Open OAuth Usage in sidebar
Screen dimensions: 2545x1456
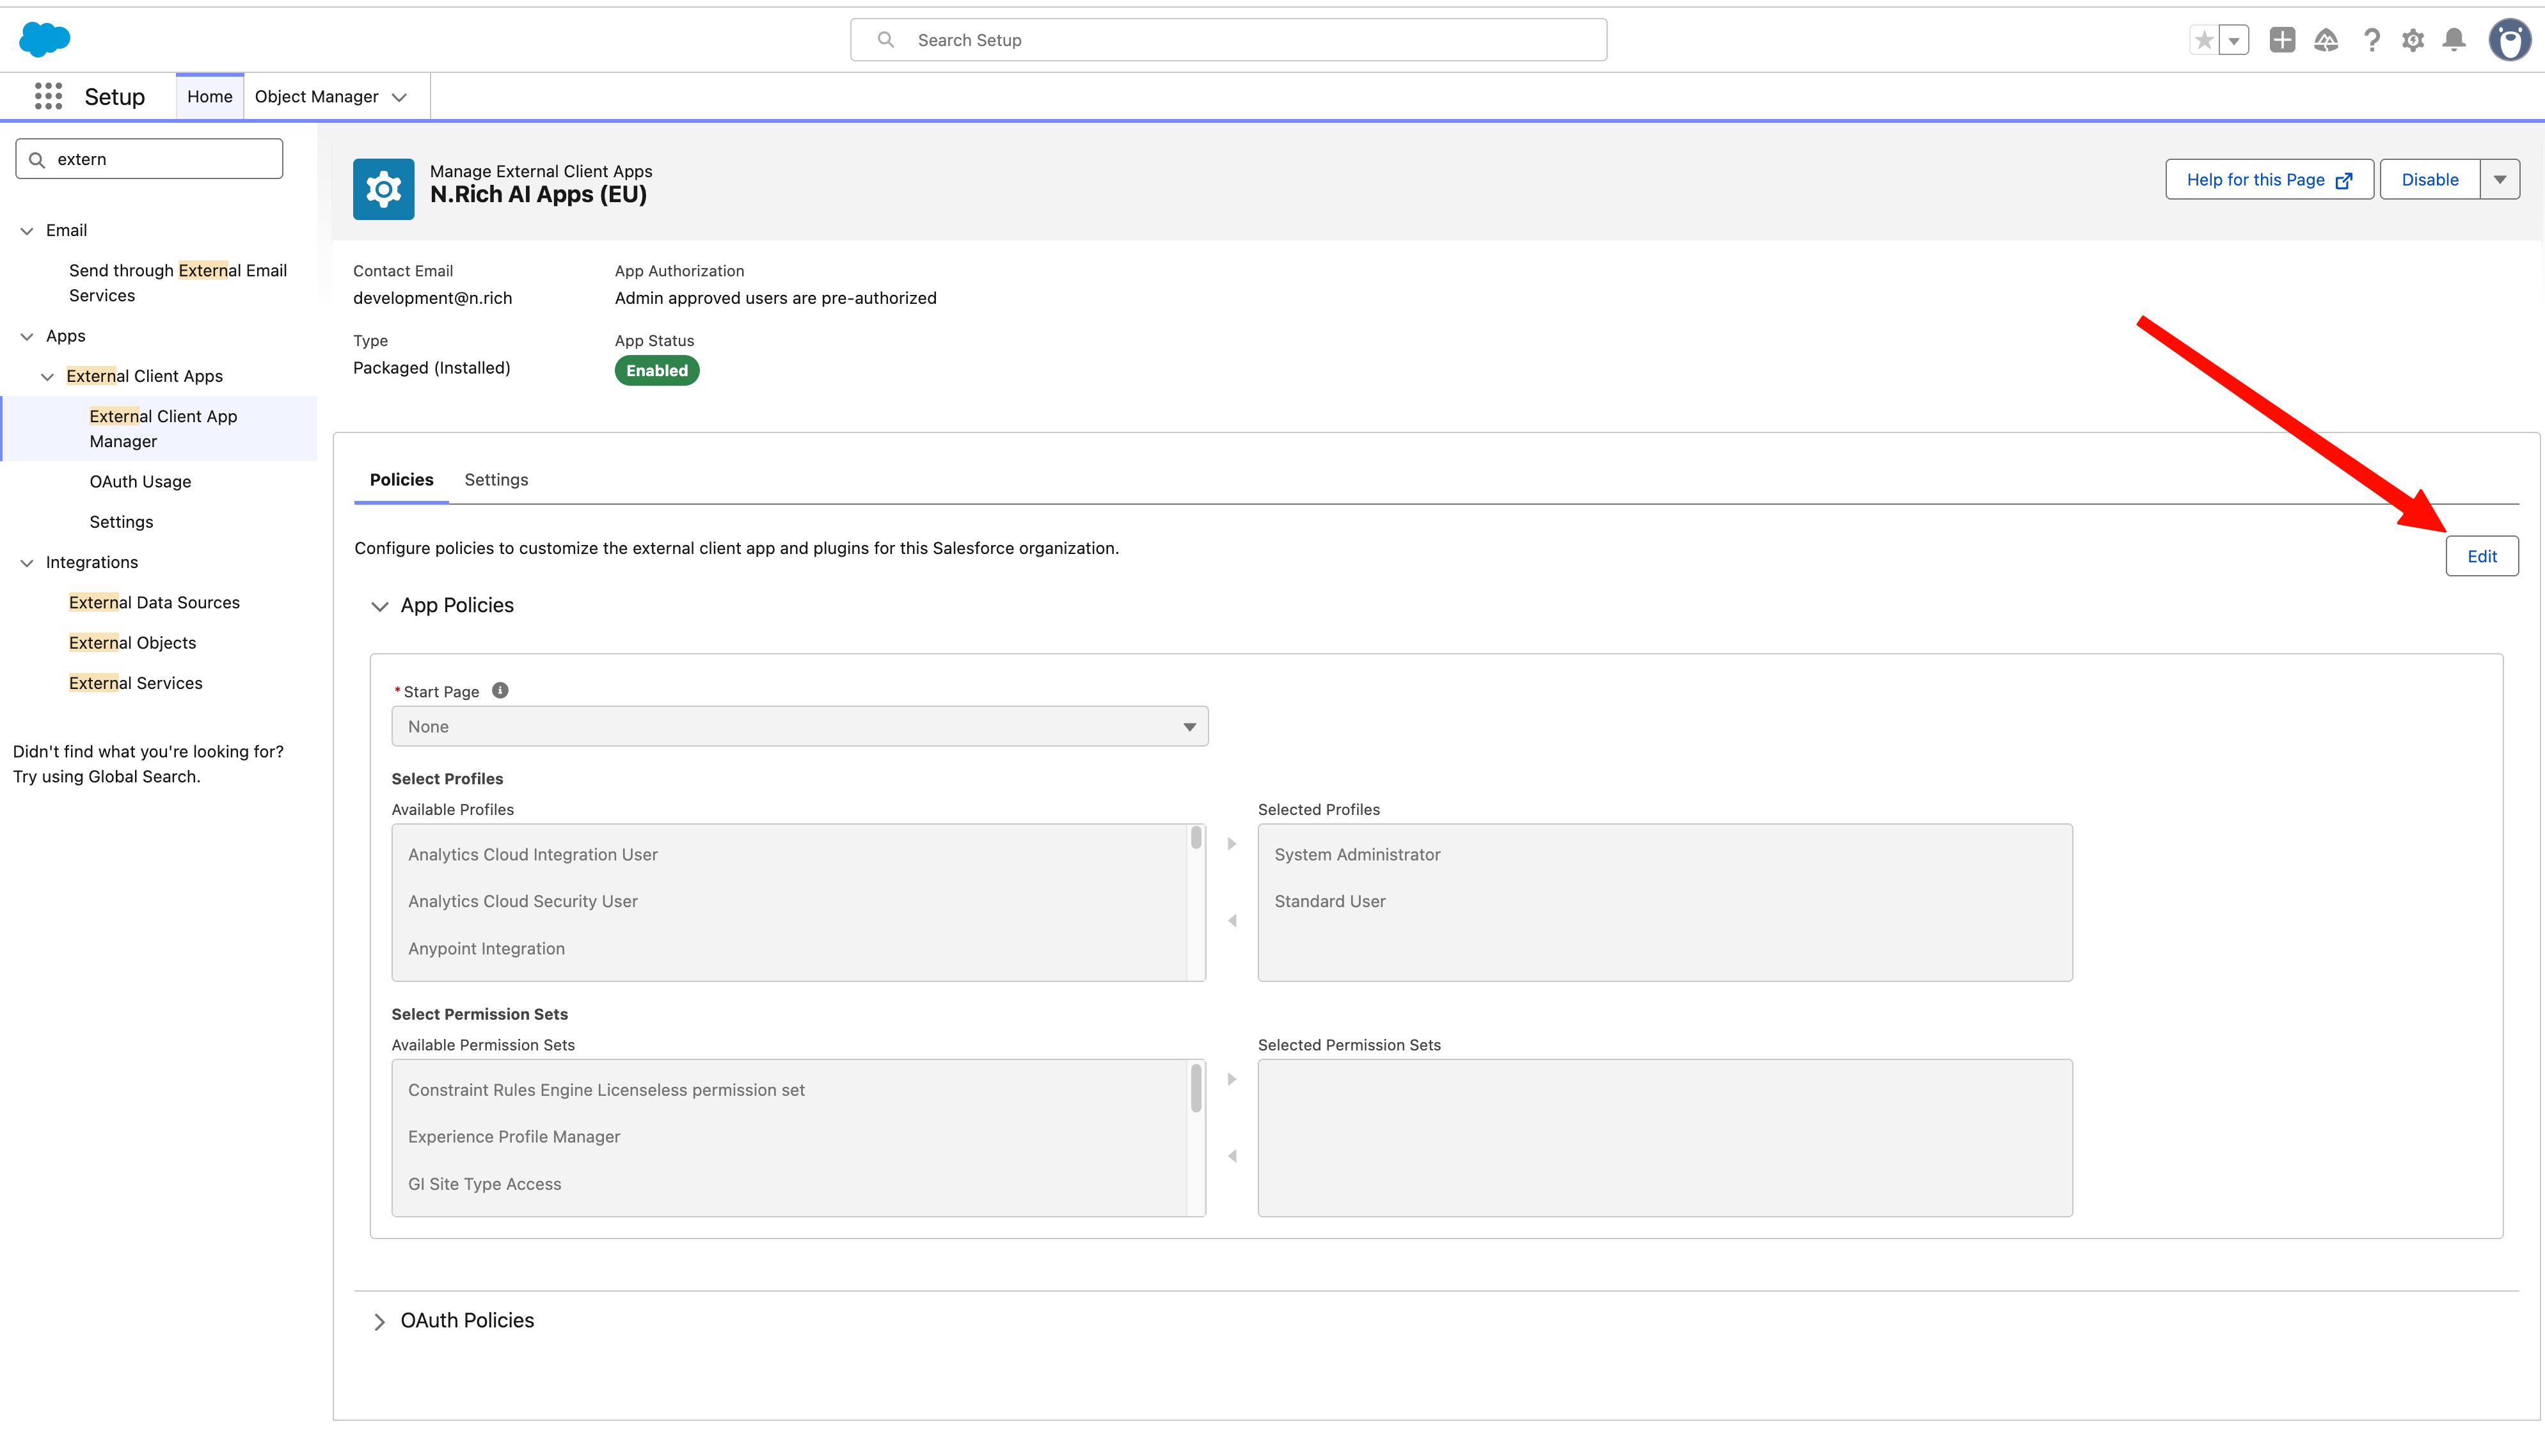[x=140, y=482]
